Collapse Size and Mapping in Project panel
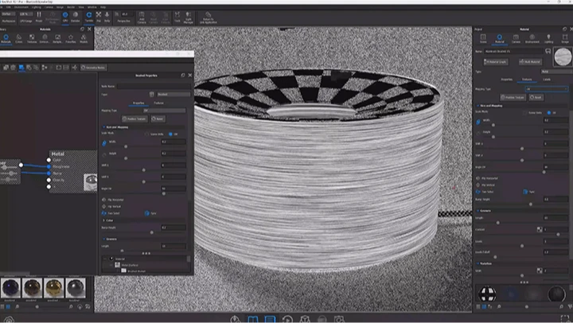The height and width of the screenshot is (323, 573). tap(478, 106)
